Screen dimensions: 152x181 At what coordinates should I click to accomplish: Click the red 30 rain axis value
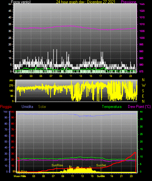point(12,154)
